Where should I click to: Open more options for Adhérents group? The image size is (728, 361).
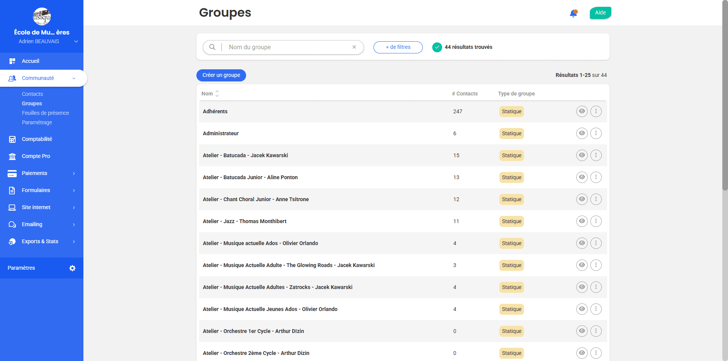596,111
